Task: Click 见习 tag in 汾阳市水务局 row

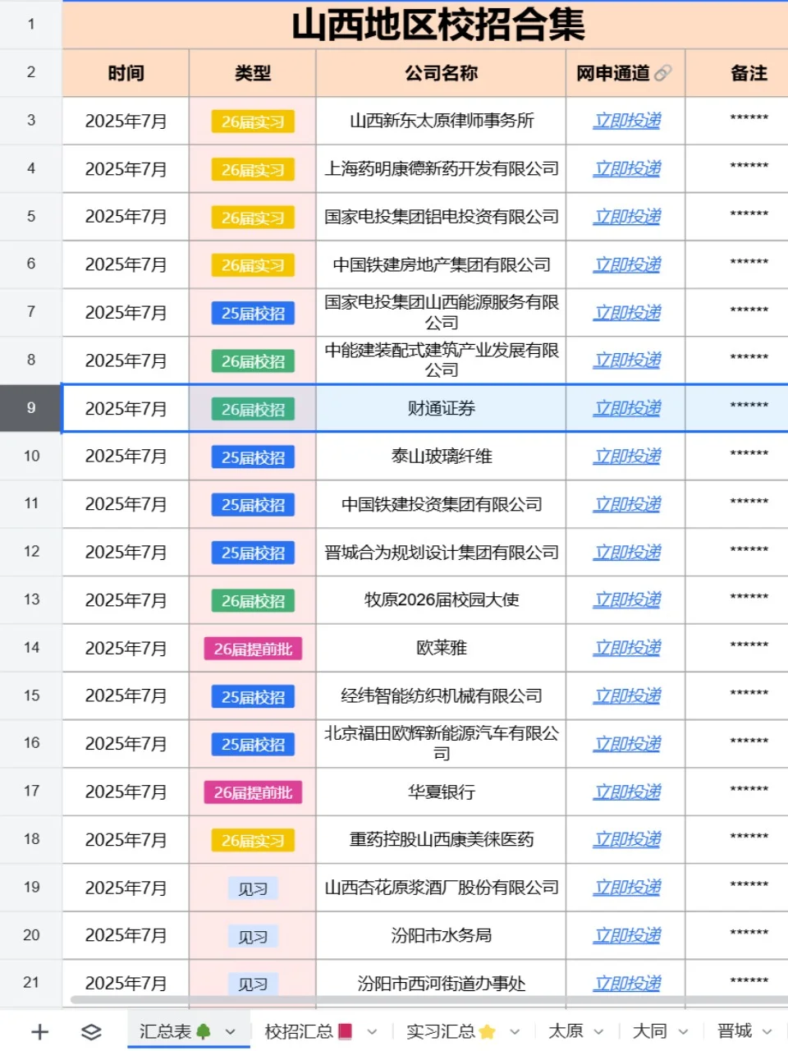Action: pos(253,936)
